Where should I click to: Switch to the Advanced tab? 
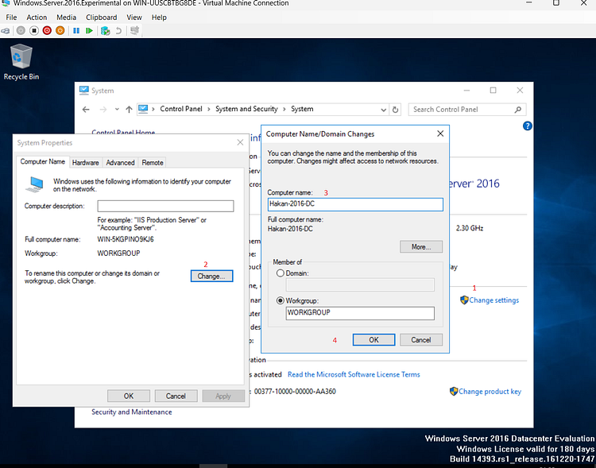click(x=120, y=162)
